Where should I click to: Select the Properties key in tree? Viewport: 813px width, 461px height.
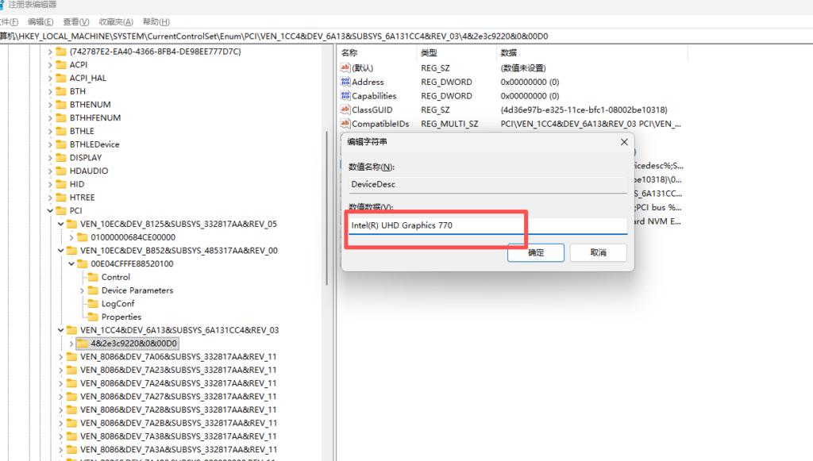tap(121, 317)
